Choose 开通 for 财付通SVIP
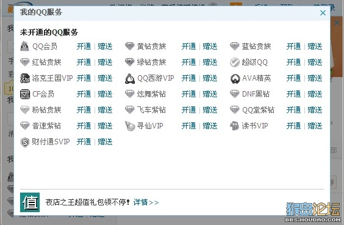Screen dimensions: 344x225 click(x=84, y=142)
